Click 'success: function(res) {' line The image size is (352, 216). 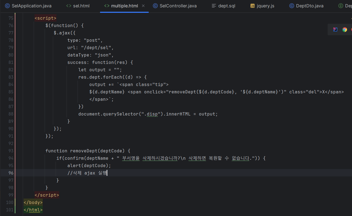[100, 62]
